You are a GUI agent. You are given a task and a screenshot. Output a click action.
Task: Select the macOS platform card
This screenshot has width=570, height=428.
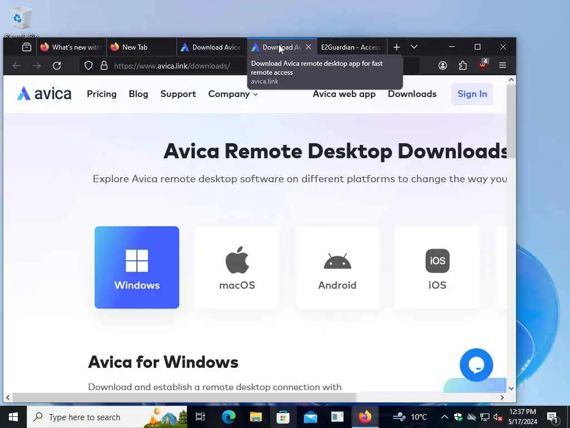(237, 267)
